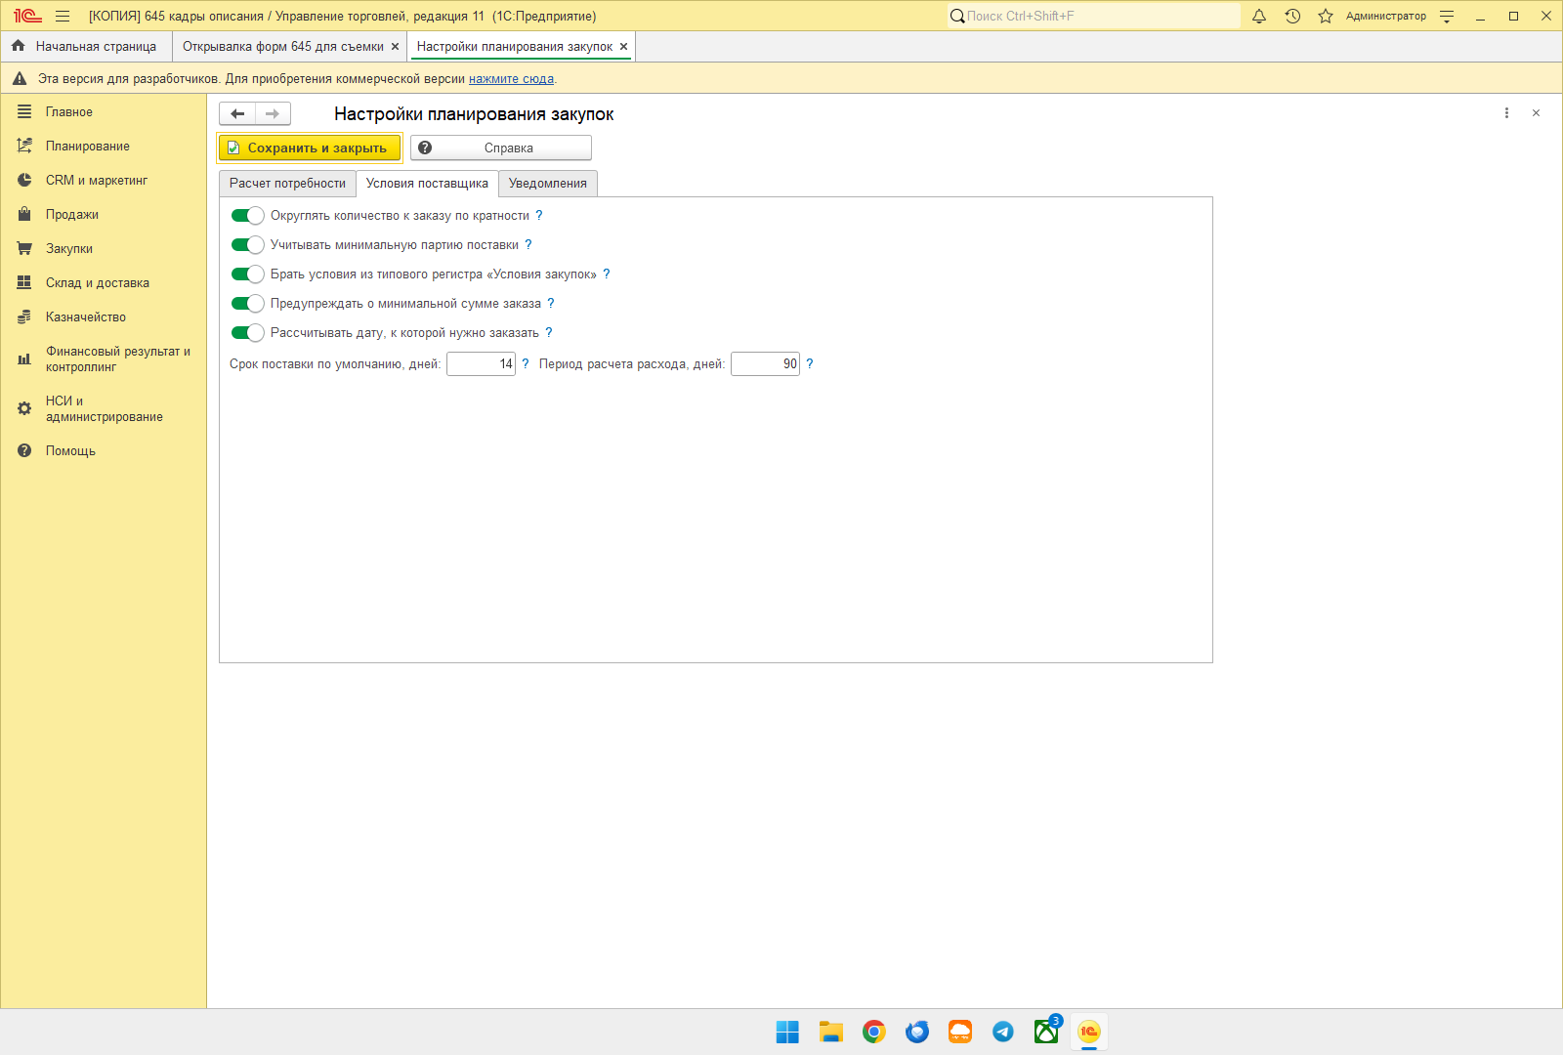The height and width of the screenshot is (1055, 1563).
Task: Toggle Рассчитывать дату, к которой нужно заказать
Action: click(247, 333)
